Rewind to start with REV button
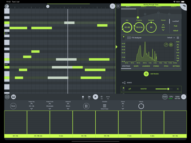 (x=89, y=97)
